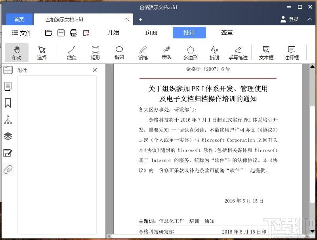Click the text 金格研〔2007〕6号
The height and width of the screenshot is (240, 317).
pyautogui.click(x=208, y=69)
